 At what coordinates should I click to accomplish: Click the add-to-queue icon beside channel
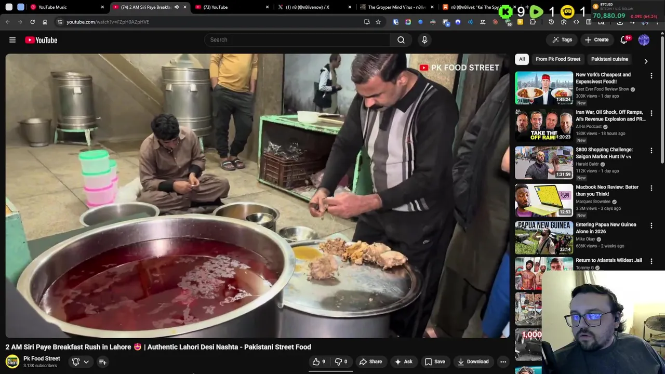pyautogui.click(x=103, y=362)
